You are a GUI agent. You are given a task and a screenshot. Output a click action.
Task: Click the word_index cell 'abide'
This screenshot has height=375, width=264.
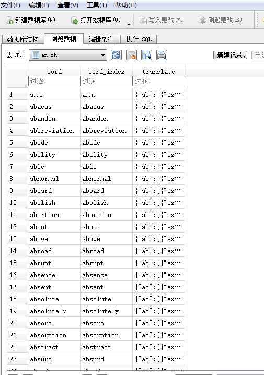click(107, 143)
